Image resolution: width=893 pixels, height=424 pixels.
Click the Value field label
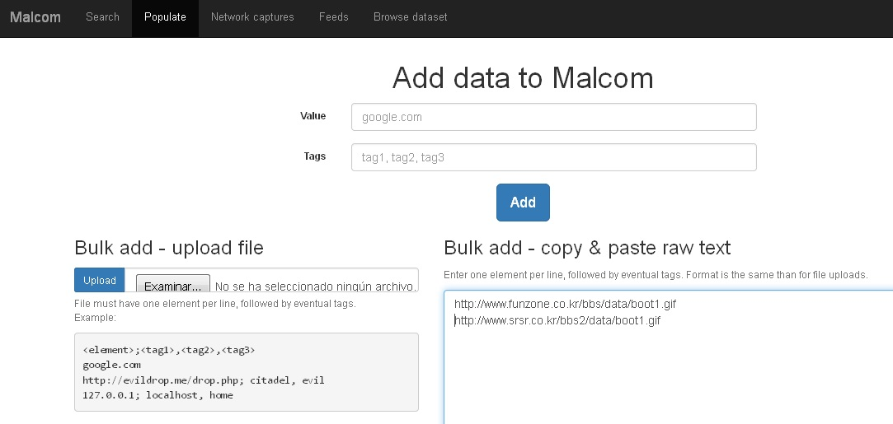pyautogui.click(x=313, y=116)
